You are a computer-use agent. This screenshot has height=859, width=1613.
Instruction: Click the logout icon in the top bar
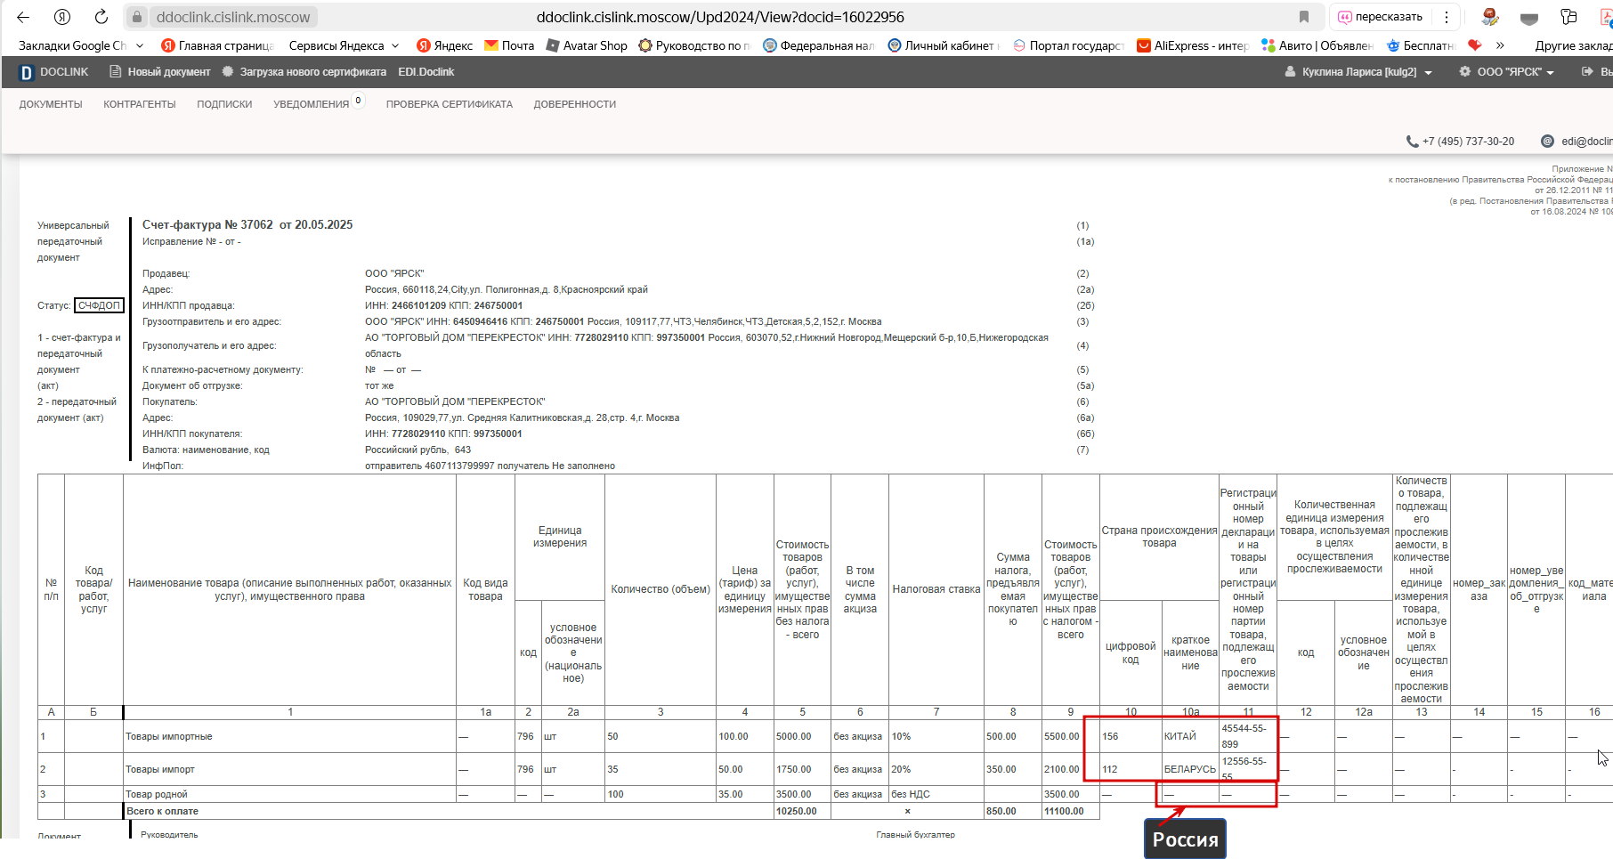1587,72
